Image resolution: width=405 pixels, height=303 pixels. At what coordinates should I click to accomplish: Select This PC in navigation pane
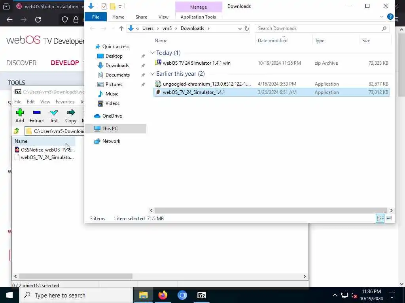pyautogui.click(x=115, y=129)
